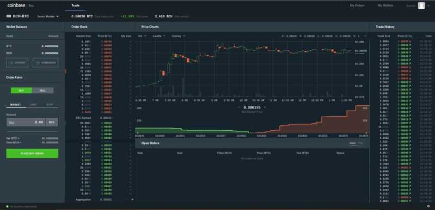Click the green system status indicator

pyautogui.click(x=7, y=206)
